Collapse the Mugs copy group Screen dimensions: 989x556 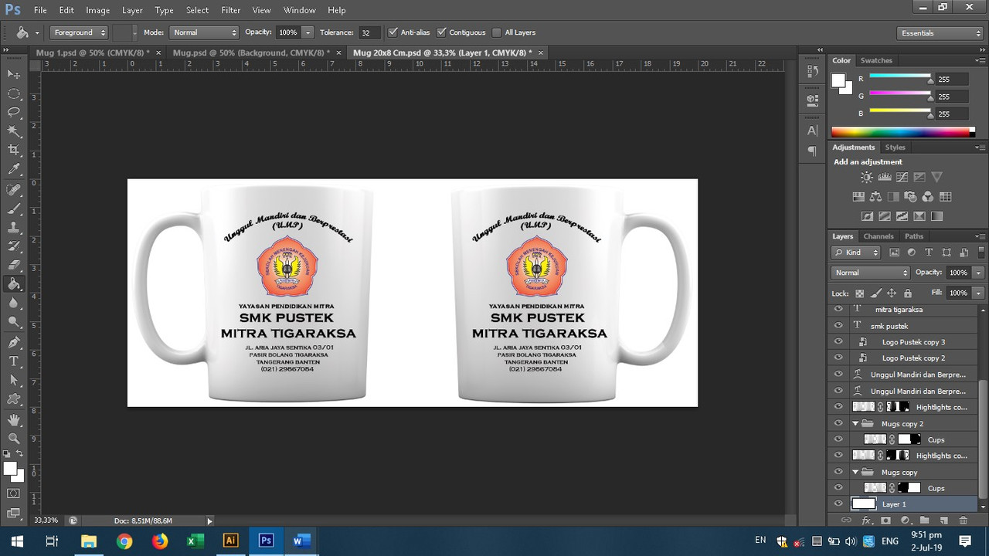pyautogui.click(x=855, y=472)
